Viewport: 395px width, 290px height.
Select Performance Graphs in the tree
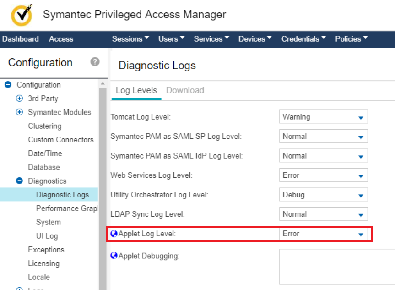click(66, 208)
